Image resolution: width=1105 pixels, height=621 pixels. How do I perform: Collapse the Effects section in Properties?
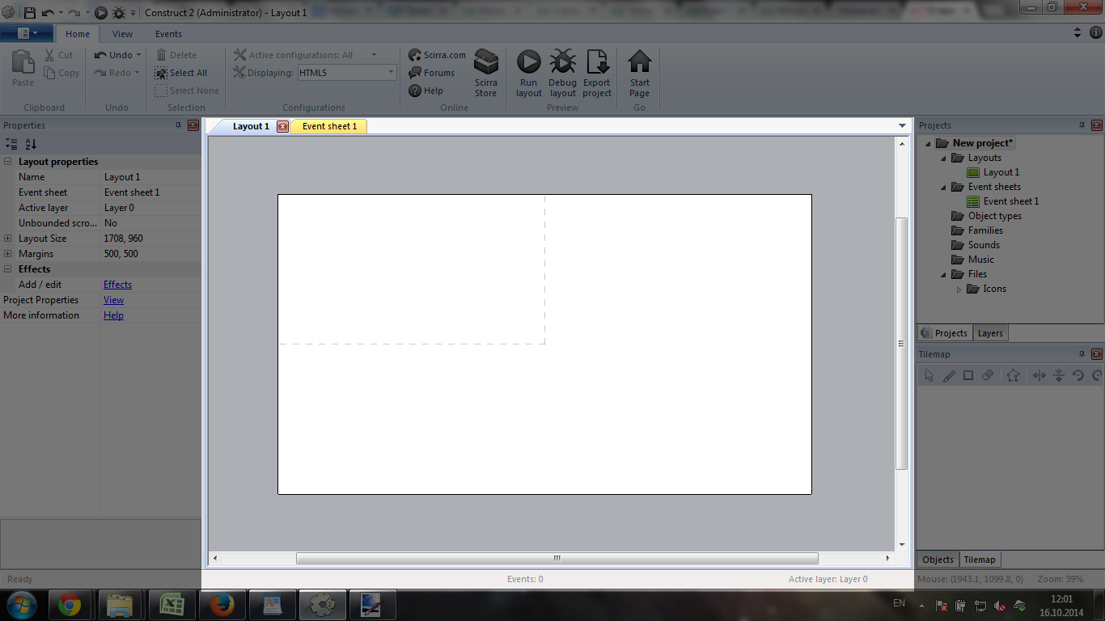coord(7,269)
